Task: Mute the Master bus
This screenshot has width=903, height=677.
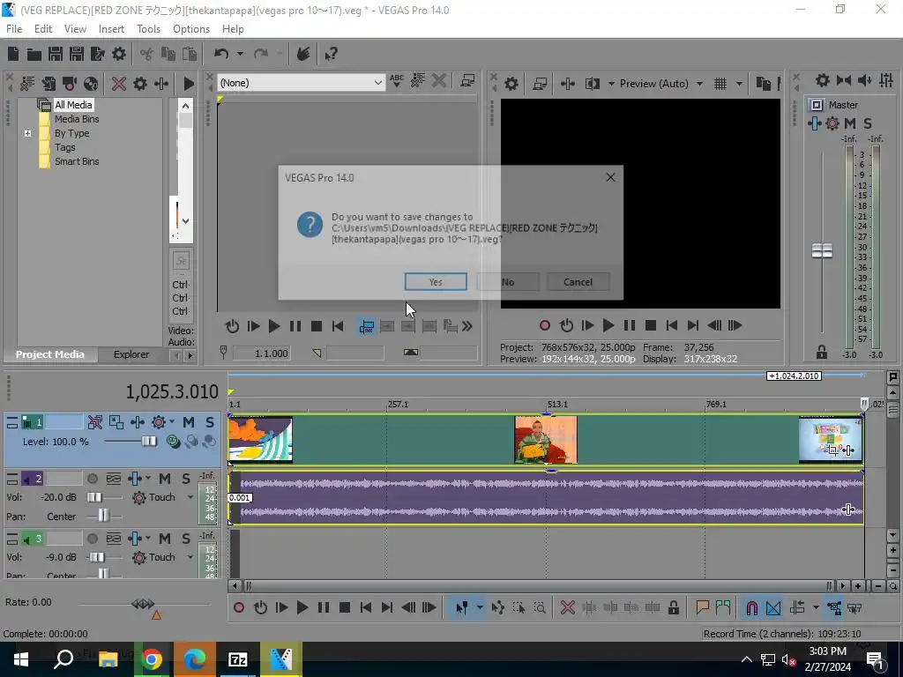Action: (x=850, y=123)
